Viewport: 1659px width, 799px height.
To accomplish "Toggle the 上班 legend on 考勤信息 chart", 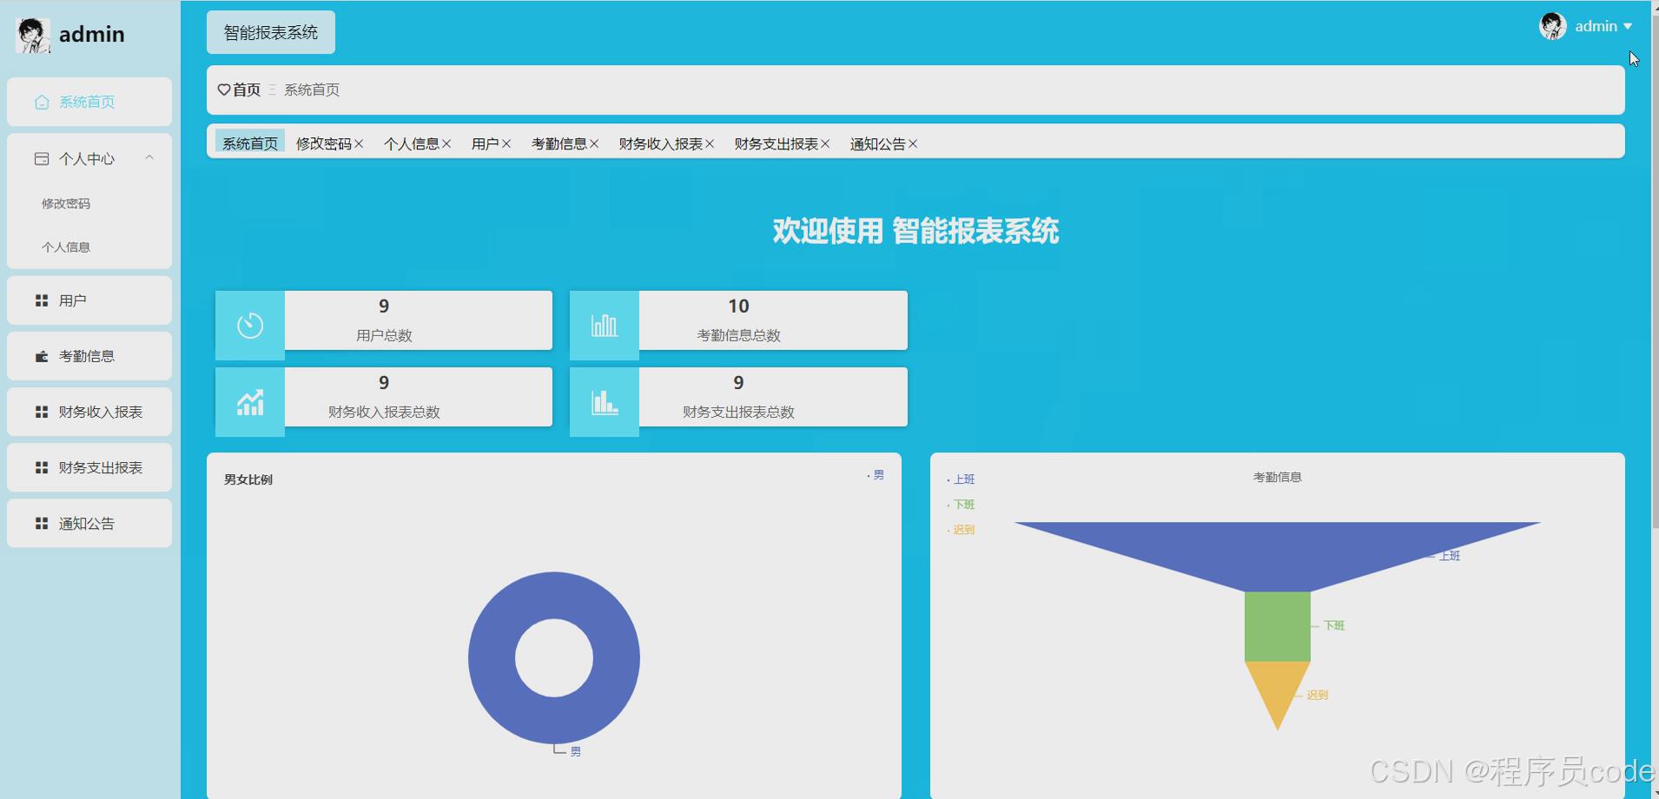I will pyautogui.click(x=962, y=479).
